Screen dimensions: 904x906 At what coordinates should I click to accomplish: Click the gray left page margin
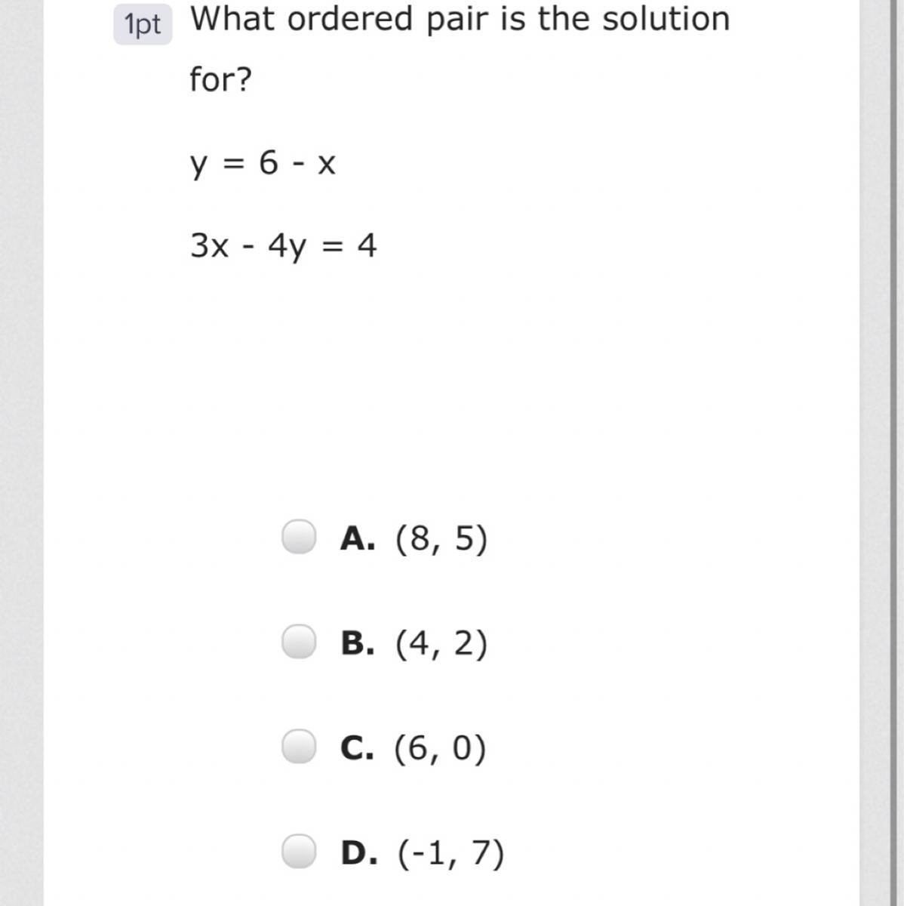(x=21, y=453)
